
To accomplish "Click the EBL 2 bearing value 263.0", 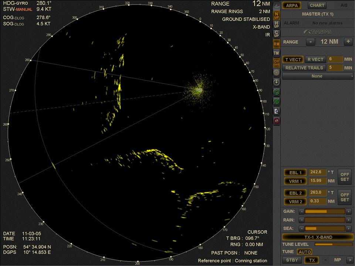I will click(x=317, y=193).
